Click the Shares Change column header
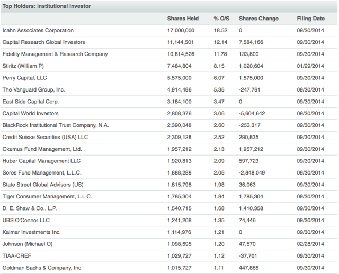The width and height of the screenshot is (339, 274). tap(258, 19)
